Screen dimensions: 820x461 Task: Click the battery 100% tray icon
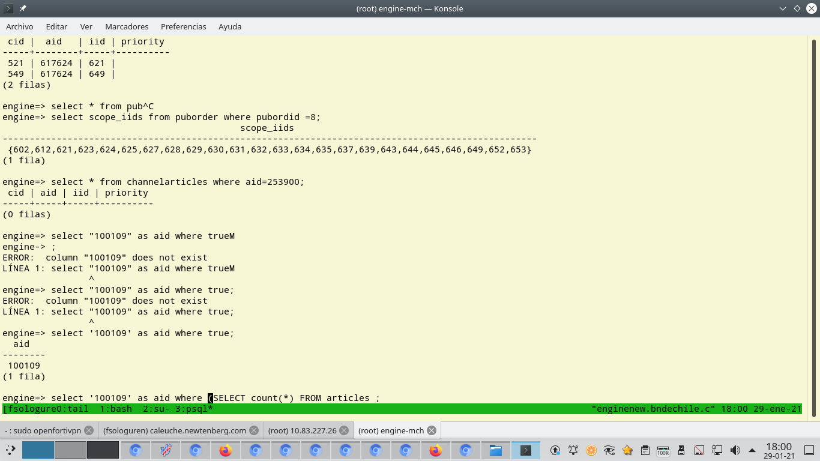tap(663, 450)
